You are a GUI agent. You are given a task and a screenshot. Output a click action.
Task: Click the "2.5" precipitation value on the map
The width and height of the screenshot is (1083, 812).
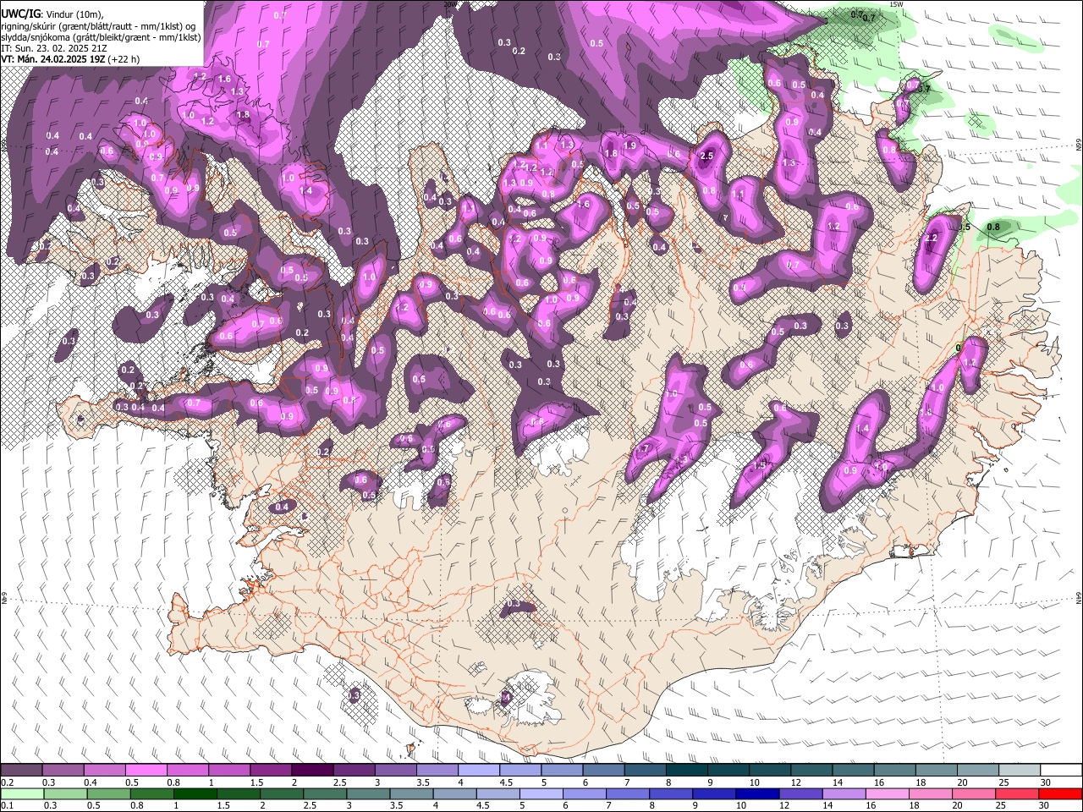click(707, 156)
